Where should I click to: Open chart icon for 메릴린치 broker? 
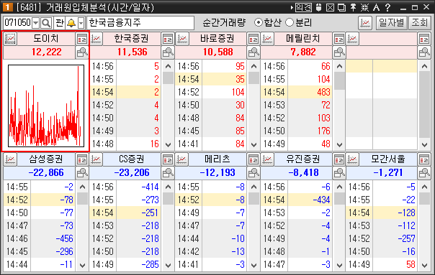tap(267, 39)
